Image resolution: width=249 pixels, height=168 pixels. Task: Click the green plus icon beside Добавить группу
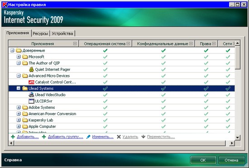click(44, 137)
